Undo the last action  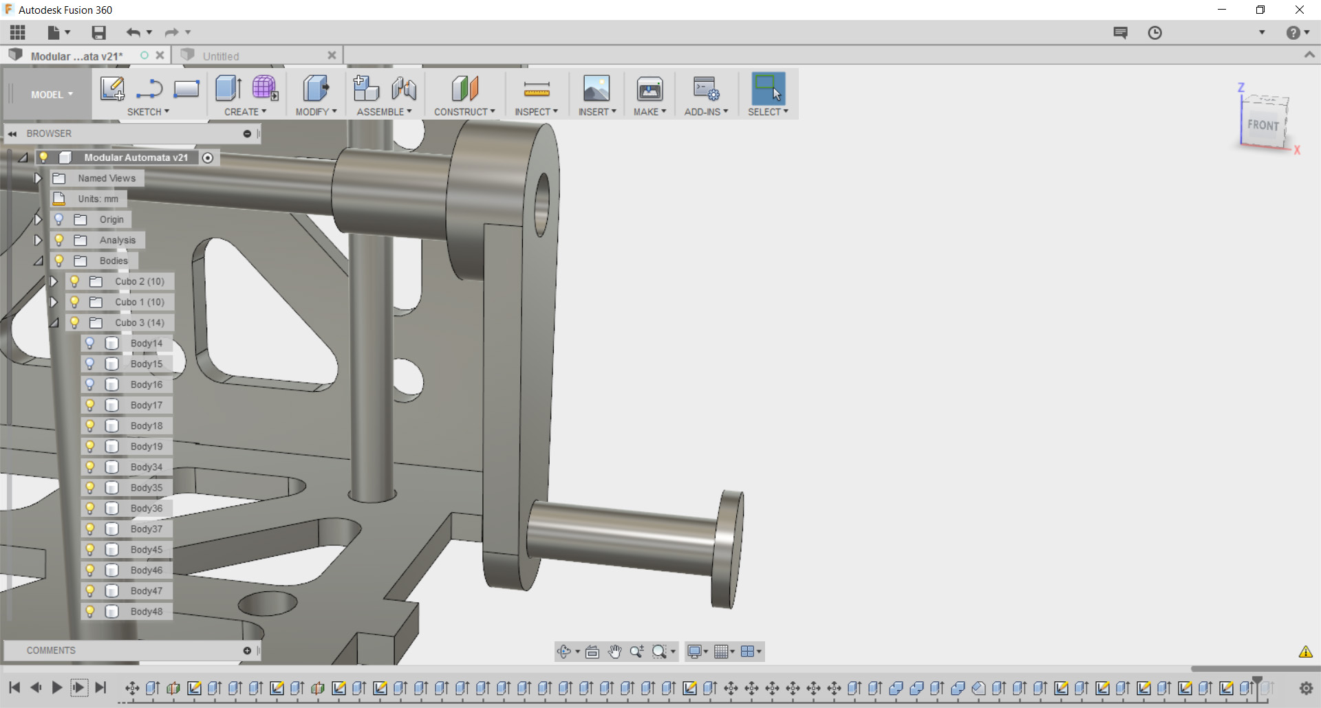133,32
